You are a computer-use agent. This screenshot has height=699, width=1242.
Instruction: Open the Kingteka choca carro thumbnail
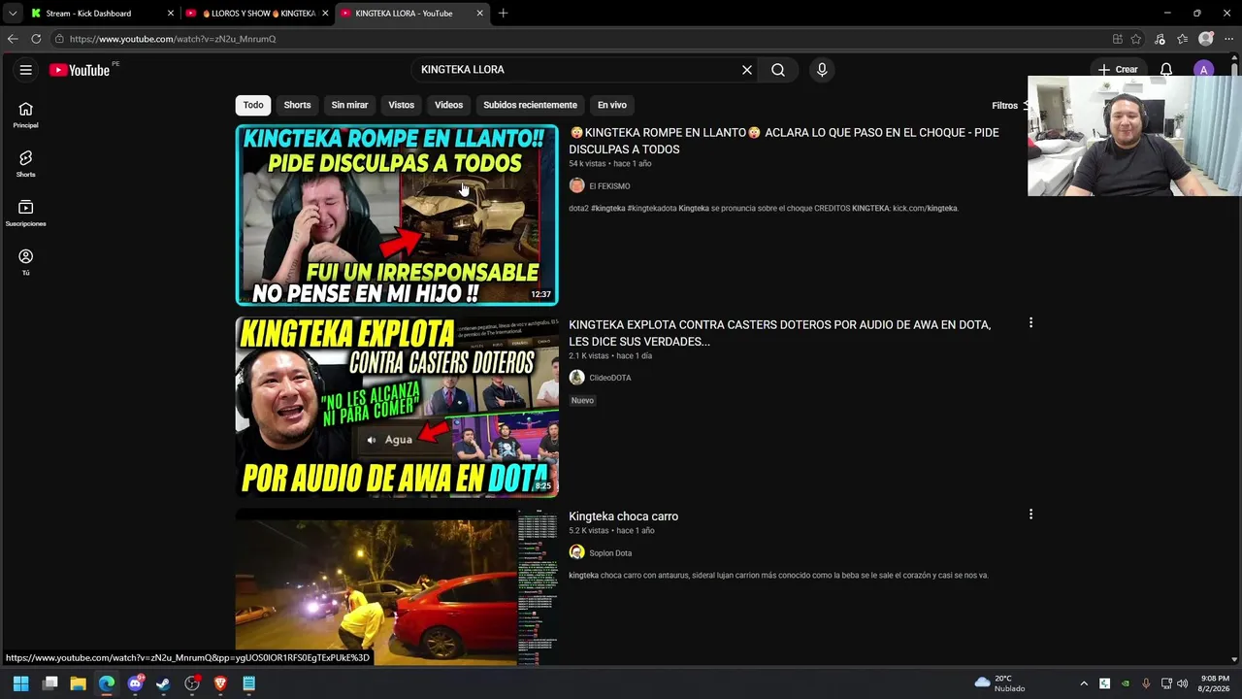click(397, 586)
